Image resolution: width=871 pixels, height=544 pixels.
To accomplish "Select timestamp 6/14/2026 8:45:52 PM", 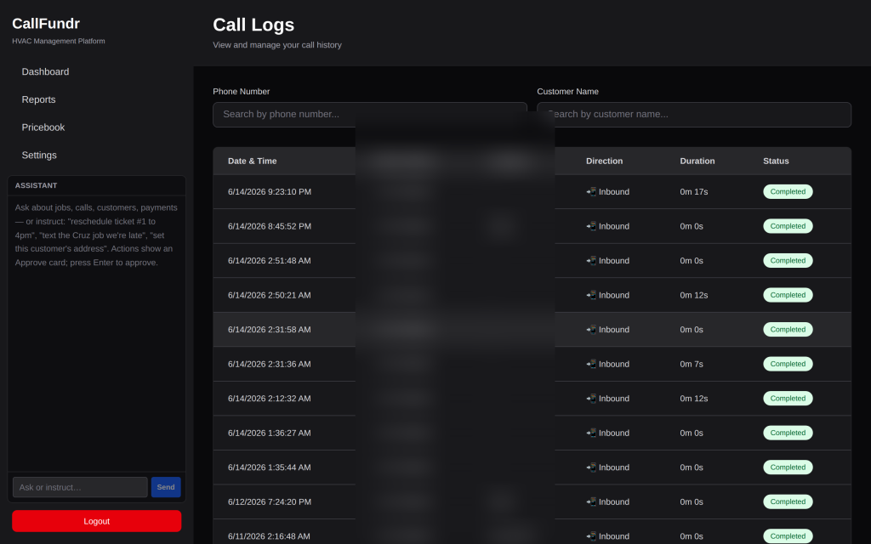I will click(270, 226).
